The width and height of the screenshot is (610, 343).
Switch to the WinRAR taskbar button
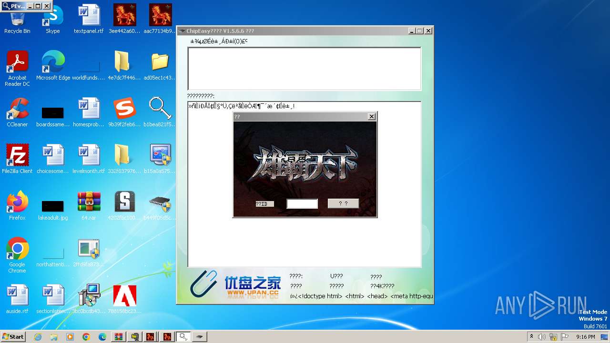point(119,337)
